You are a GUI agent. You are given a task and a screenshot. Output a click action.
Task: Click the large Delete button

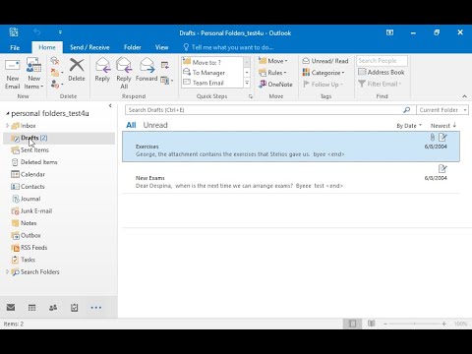(x=77, y=70)
